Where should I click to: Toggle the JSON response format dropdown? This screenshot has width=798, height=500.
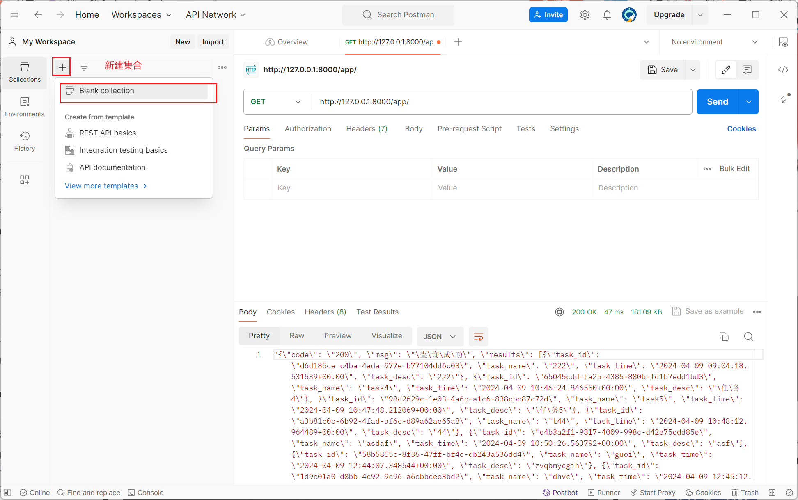[x=439, y=336]
